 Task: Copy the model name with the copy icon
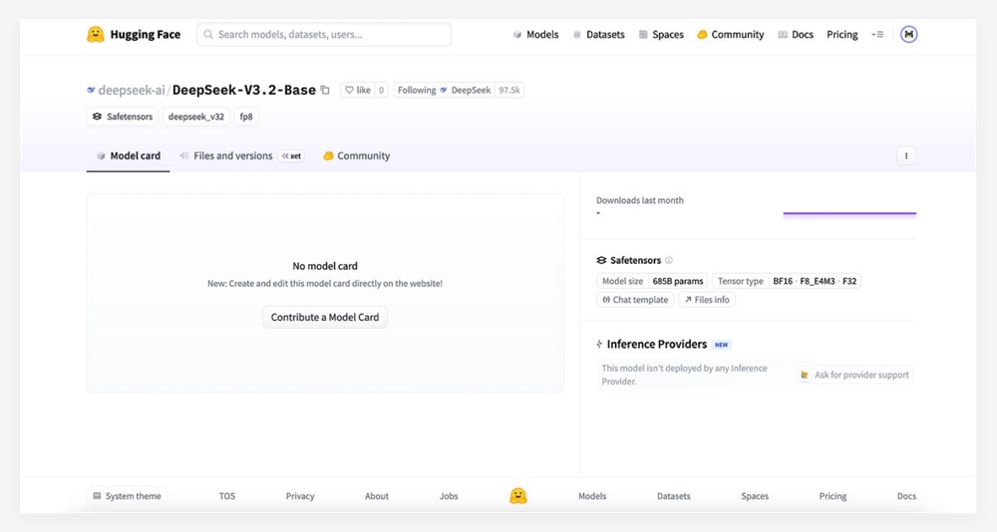click(325, 90)
